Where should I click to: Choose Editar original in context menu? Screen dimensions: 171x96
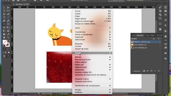pyautogui.click(x=92, y=62)
